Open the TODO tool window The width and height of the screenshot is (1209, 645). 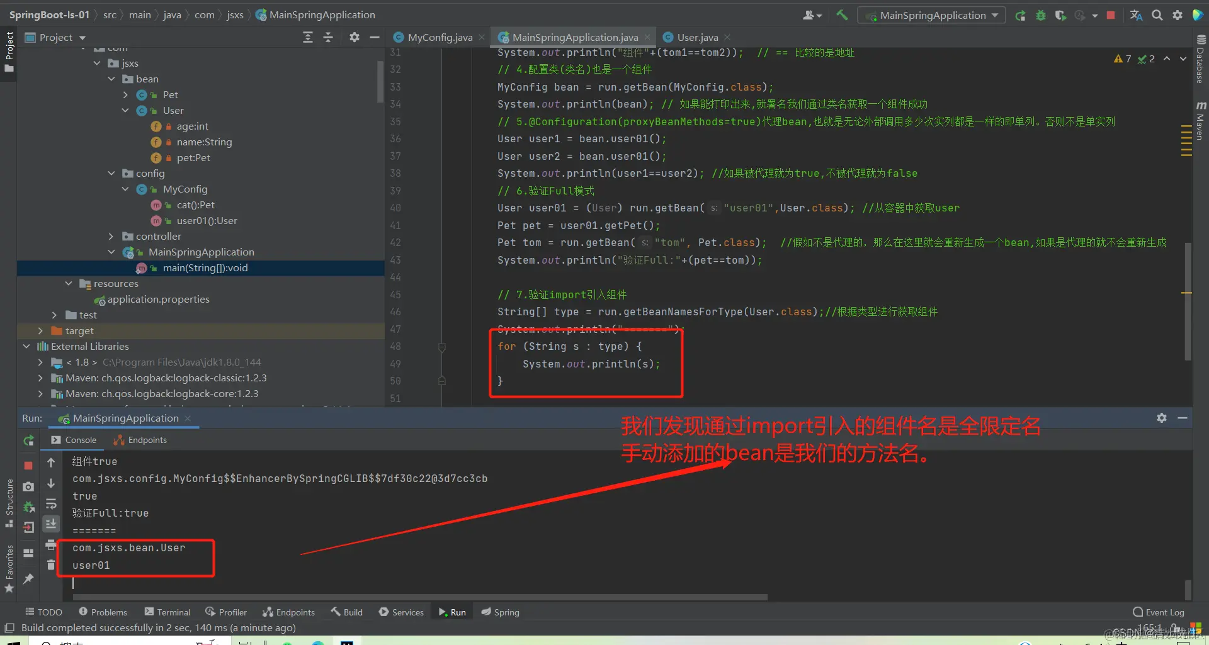43,612
